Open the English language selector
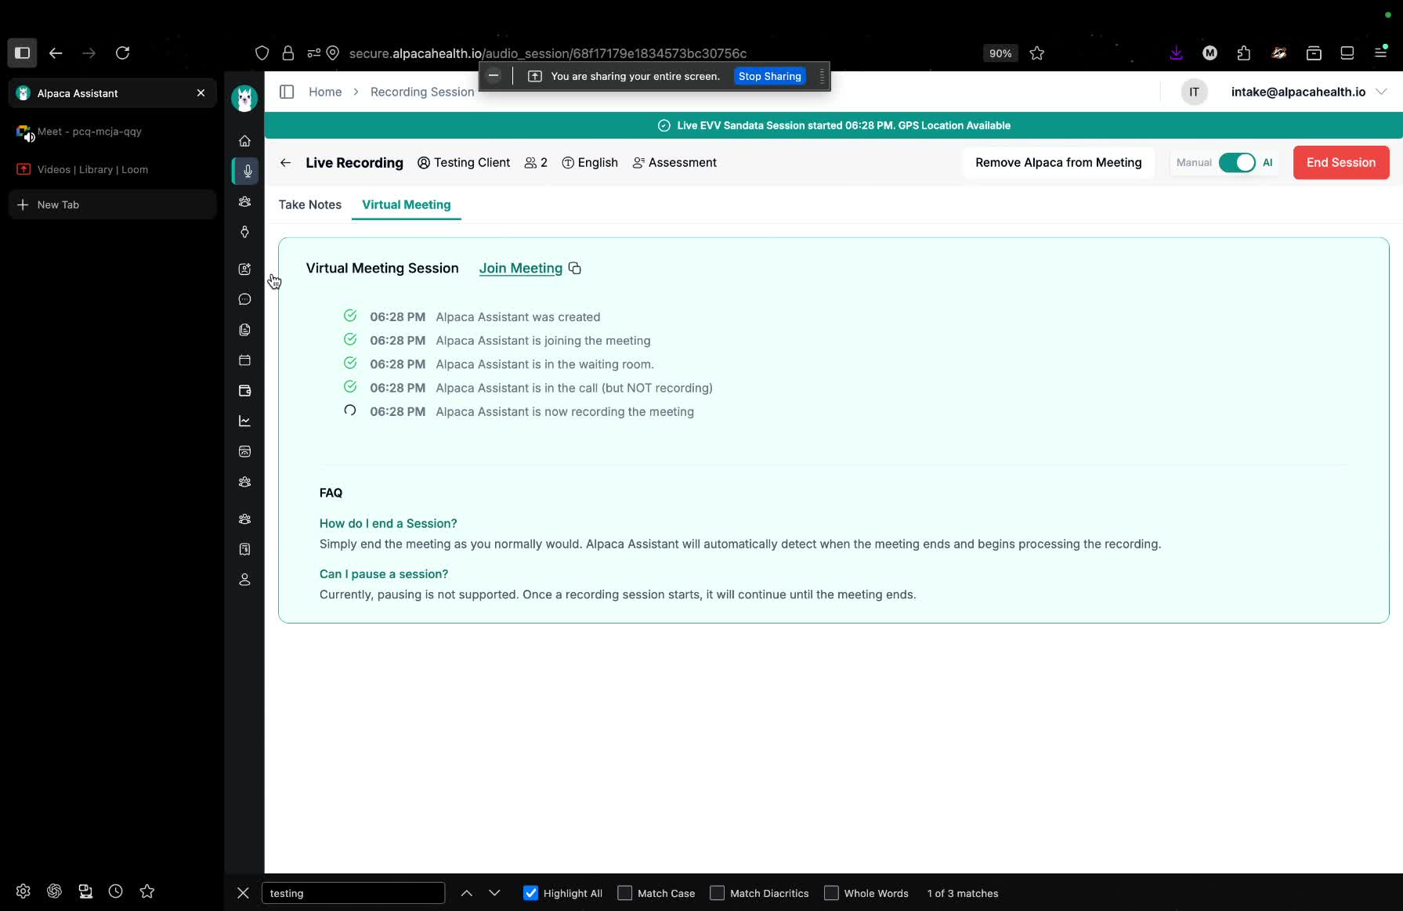 [590, 163]
